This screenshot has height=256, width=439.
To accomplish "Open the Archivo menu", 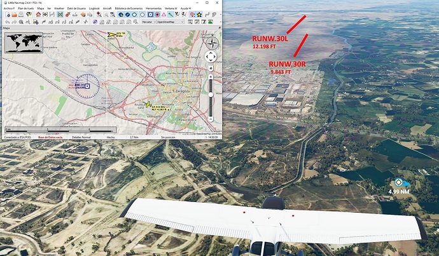I will point(9,8).
